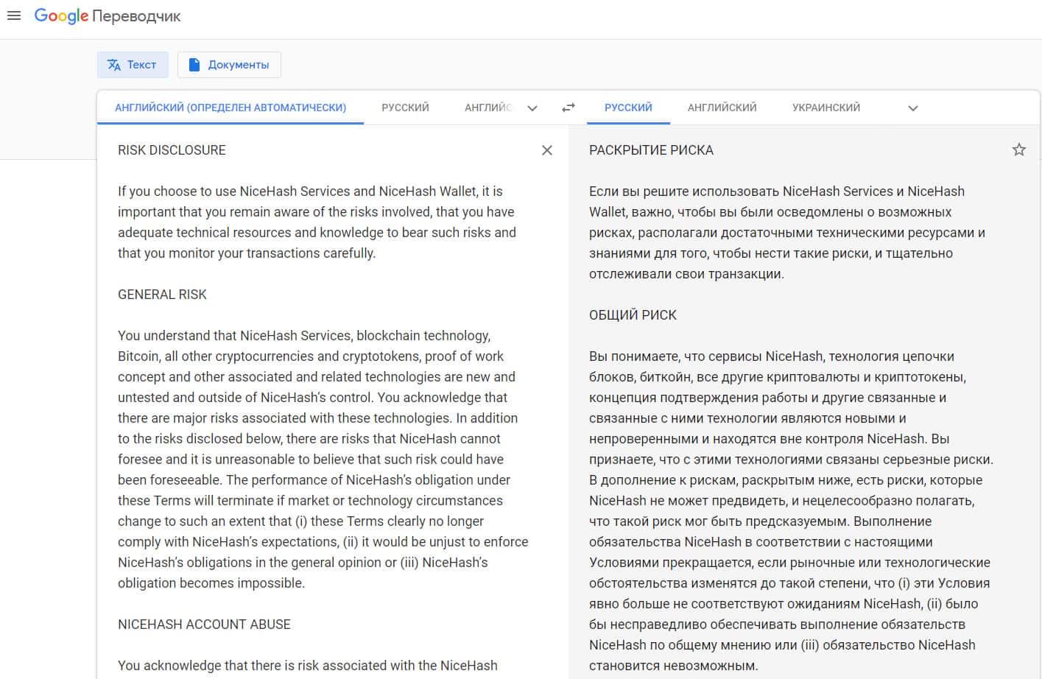Save translation with the star icon

pyautogui.click(x=1018, y=150)
